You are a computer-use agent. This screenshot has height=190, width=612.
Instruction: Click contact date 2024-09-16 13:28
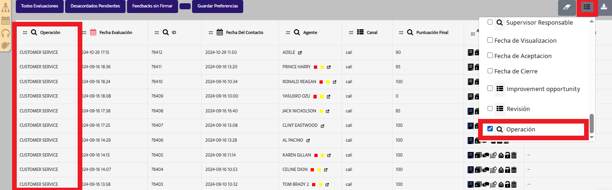(x=221, y=140)
